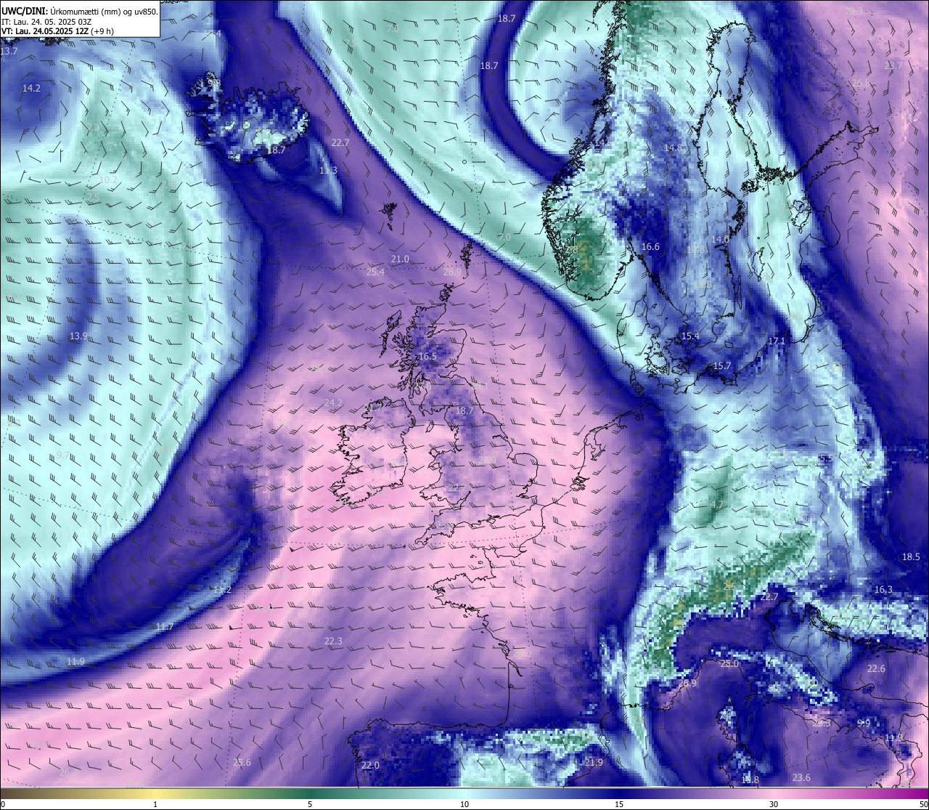Image resolution: width=929 pixels, height=810 pixels.
Task: Click the colorbar tick label '1'
Action: tap(155, 804)
